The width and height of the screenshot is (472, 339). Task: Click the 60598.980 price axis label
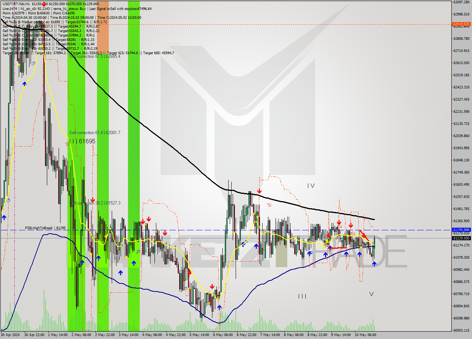tap(461, 318)
